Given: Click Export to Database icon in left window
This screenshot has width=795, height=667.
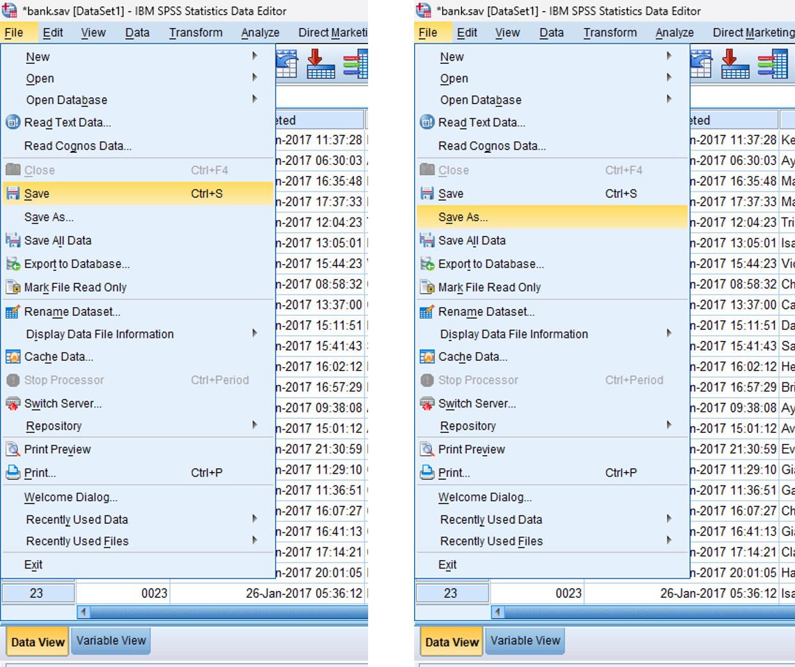Looking at the screenshot, I should click(13, 264).
